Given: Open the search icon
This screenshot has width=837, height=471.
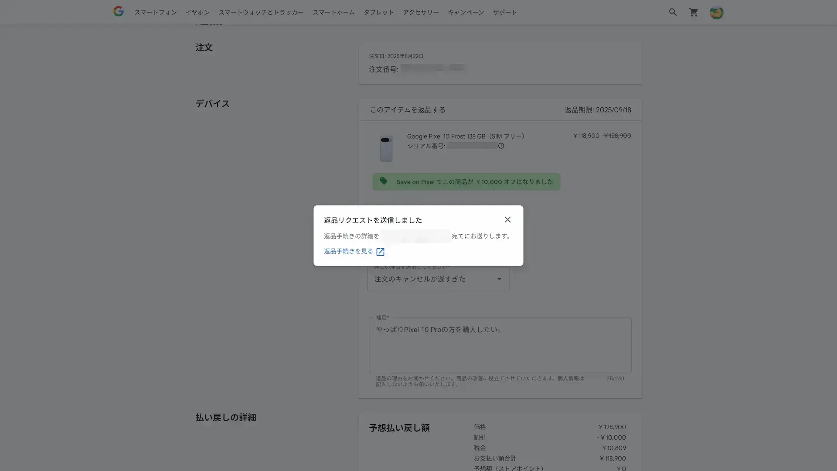Looking at the screenshot, I should pyautogui.click(x=673, y=12).
